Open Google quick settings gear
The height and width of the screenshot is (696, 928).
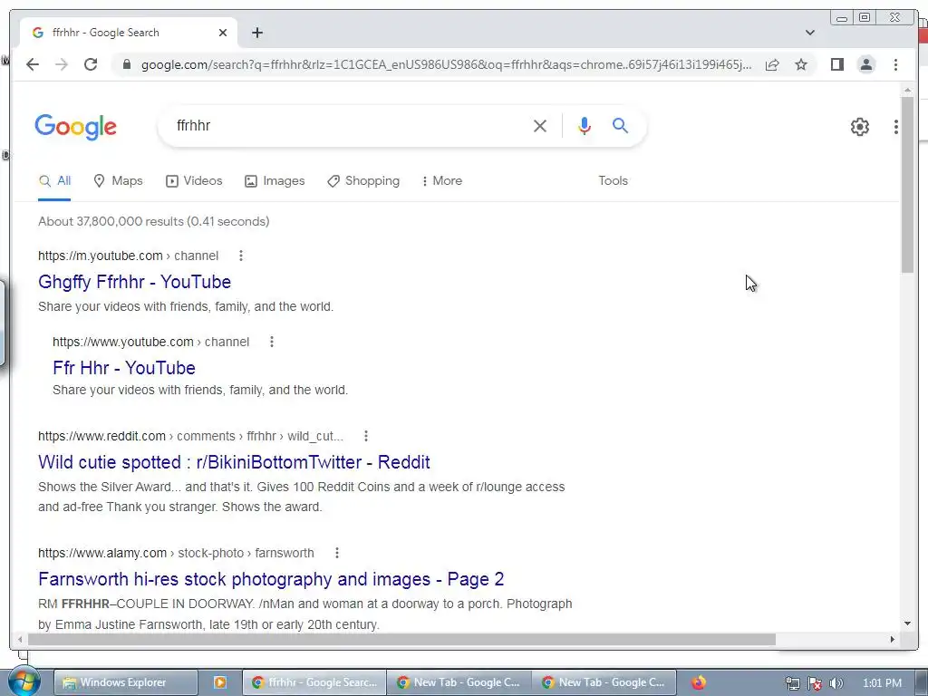pyautogui.click(x=859, y=127)
